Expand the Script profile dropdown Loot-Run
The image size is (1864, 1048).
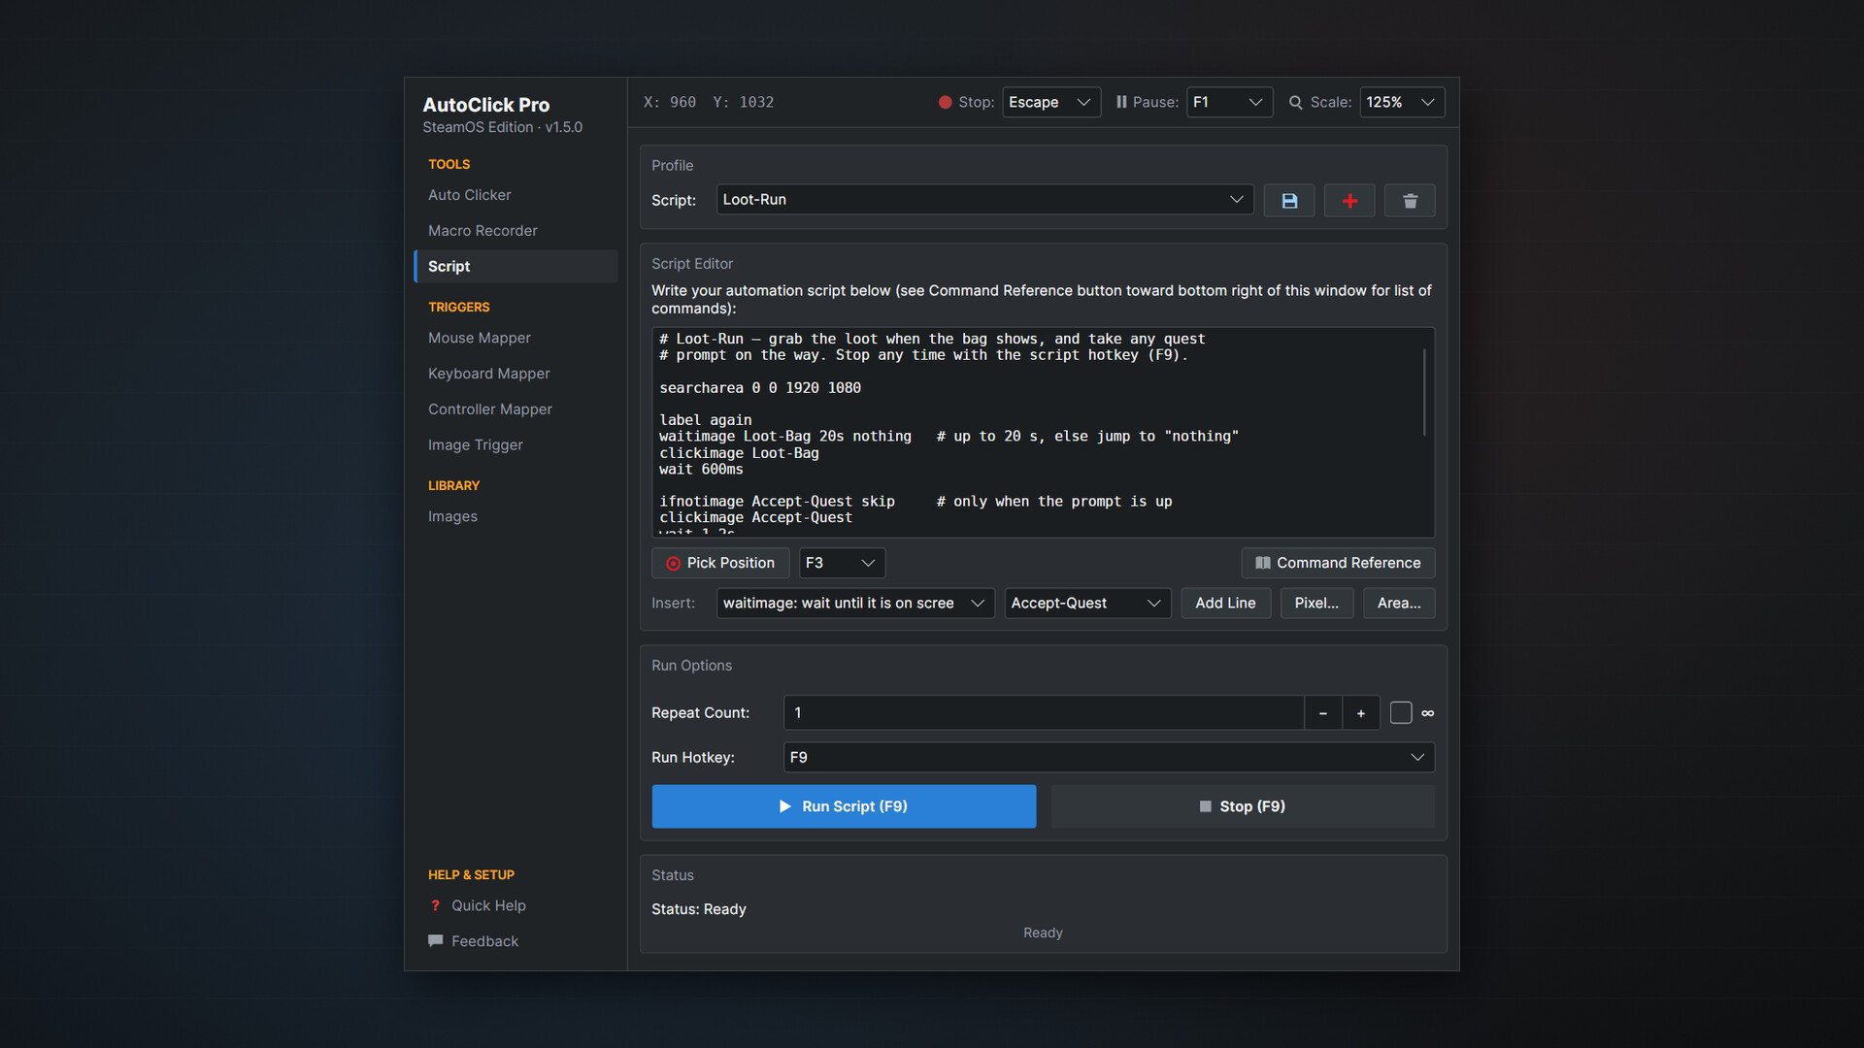tap(984, 200)
